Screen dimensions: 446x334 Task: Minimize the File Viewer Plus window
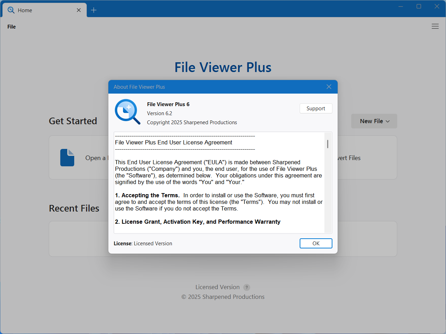[401, 6]
